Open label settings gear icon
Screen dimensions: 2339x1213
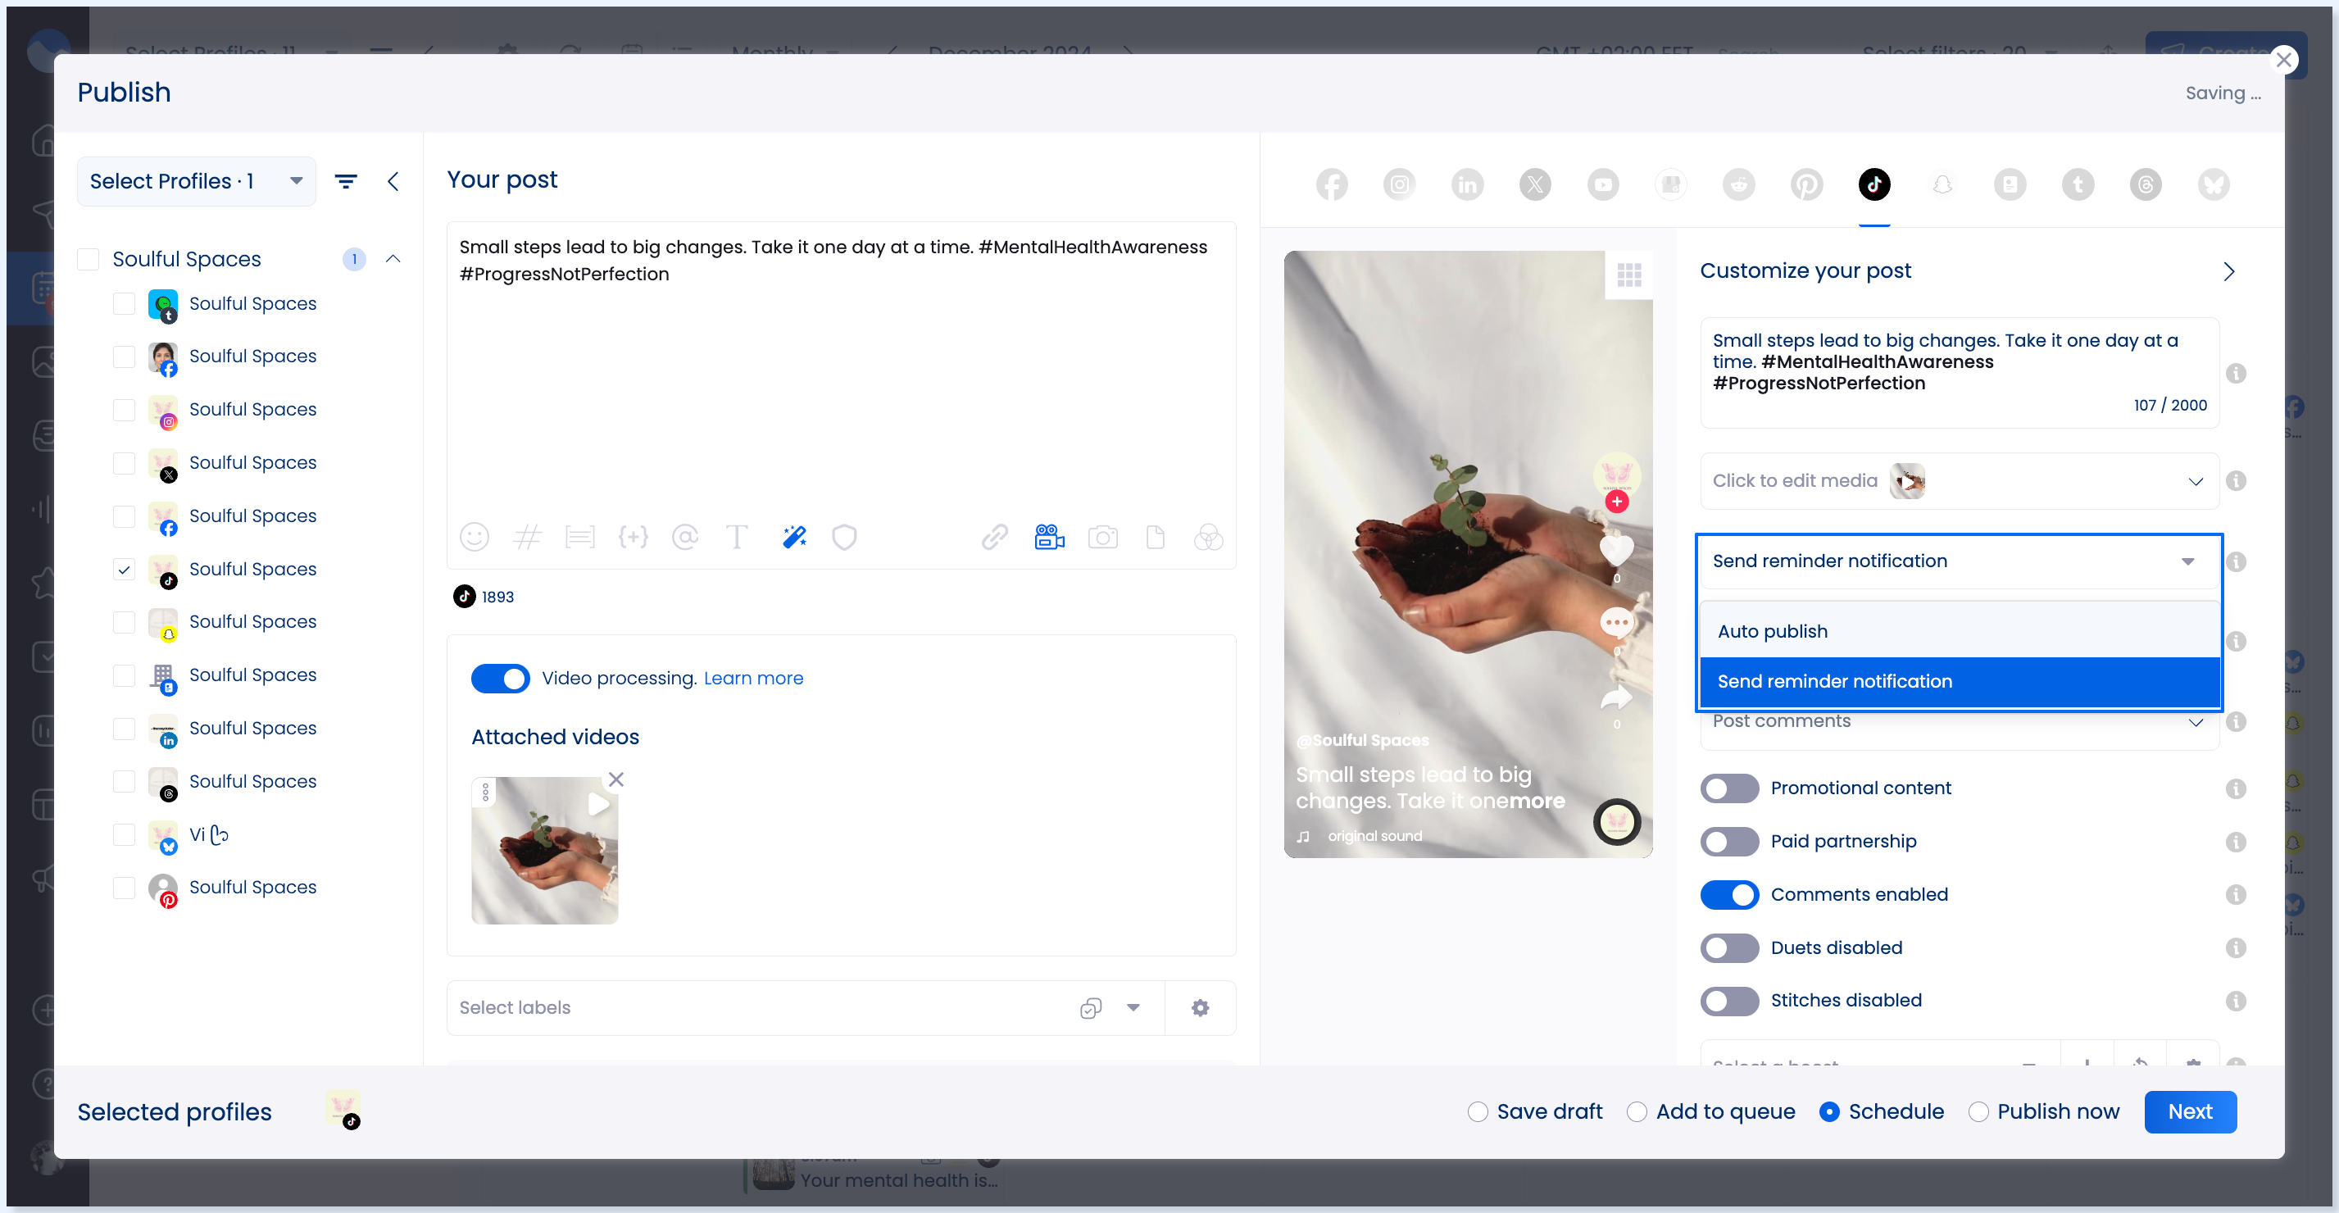(1201, 1008)
